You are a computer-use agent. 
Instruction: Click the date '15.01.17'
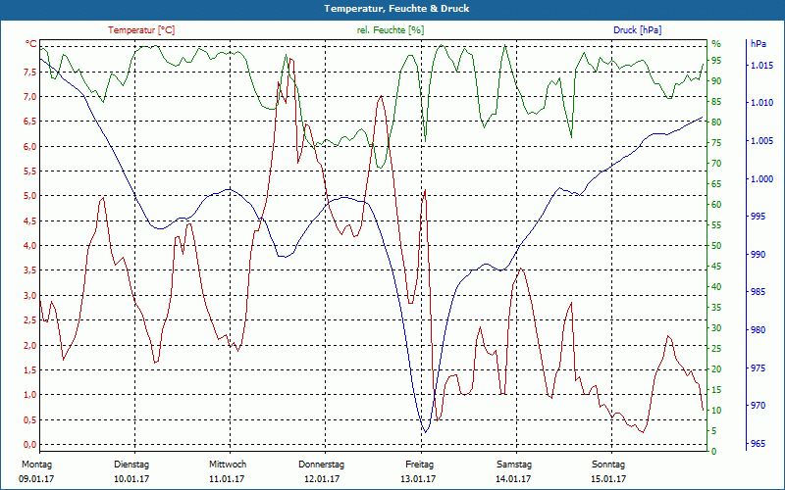[608, 479]
